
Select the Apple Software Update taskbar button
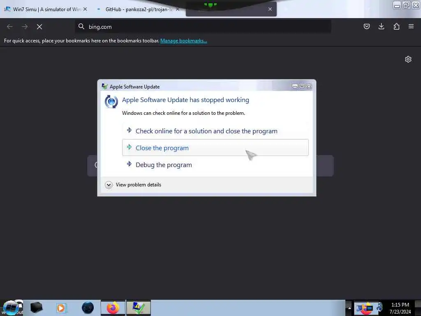(138, 308)
